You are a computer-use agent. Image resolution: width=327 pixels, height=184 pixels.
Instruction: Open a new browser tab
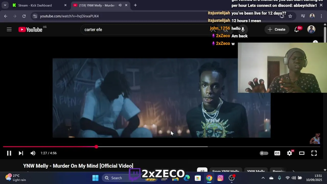coord(135,5)
